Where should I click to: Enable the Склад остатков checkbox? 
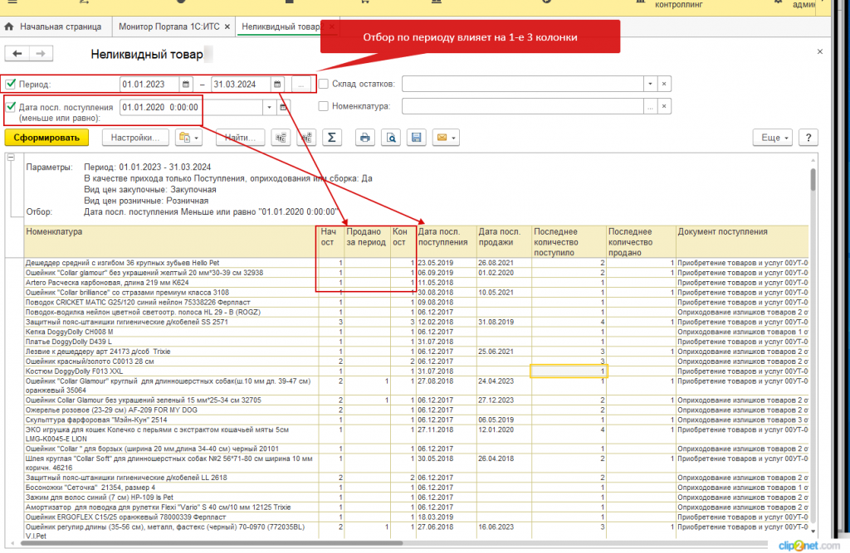(x=324, y=84)
